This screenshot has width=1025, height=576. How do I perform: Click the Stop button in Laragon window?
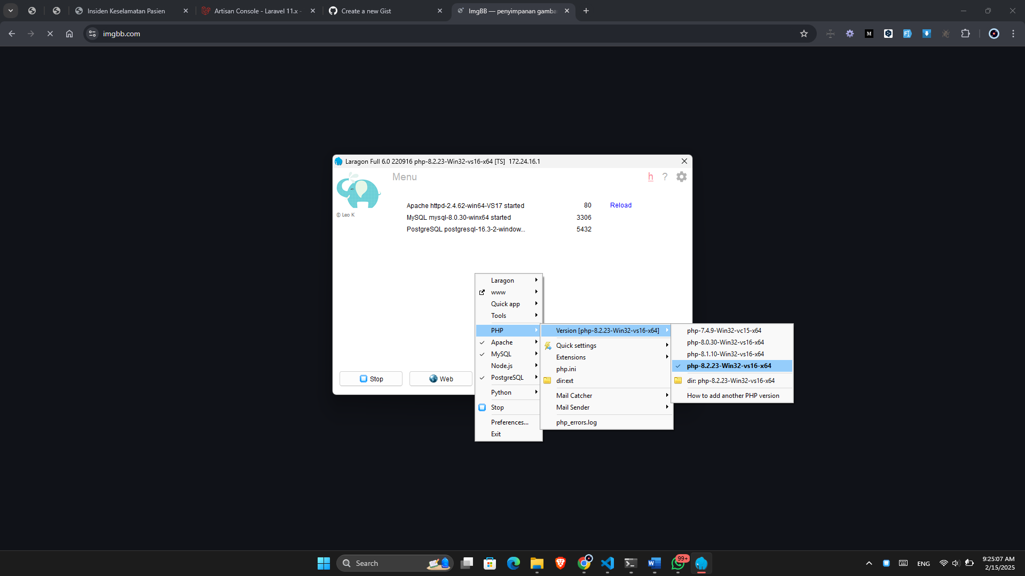[x=371, y=379]
